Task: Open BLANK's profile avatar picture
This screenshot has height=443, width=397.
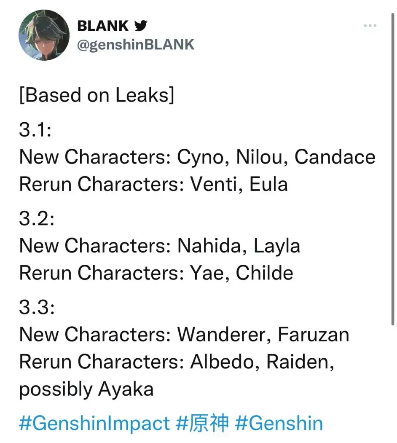Action: 44,35
